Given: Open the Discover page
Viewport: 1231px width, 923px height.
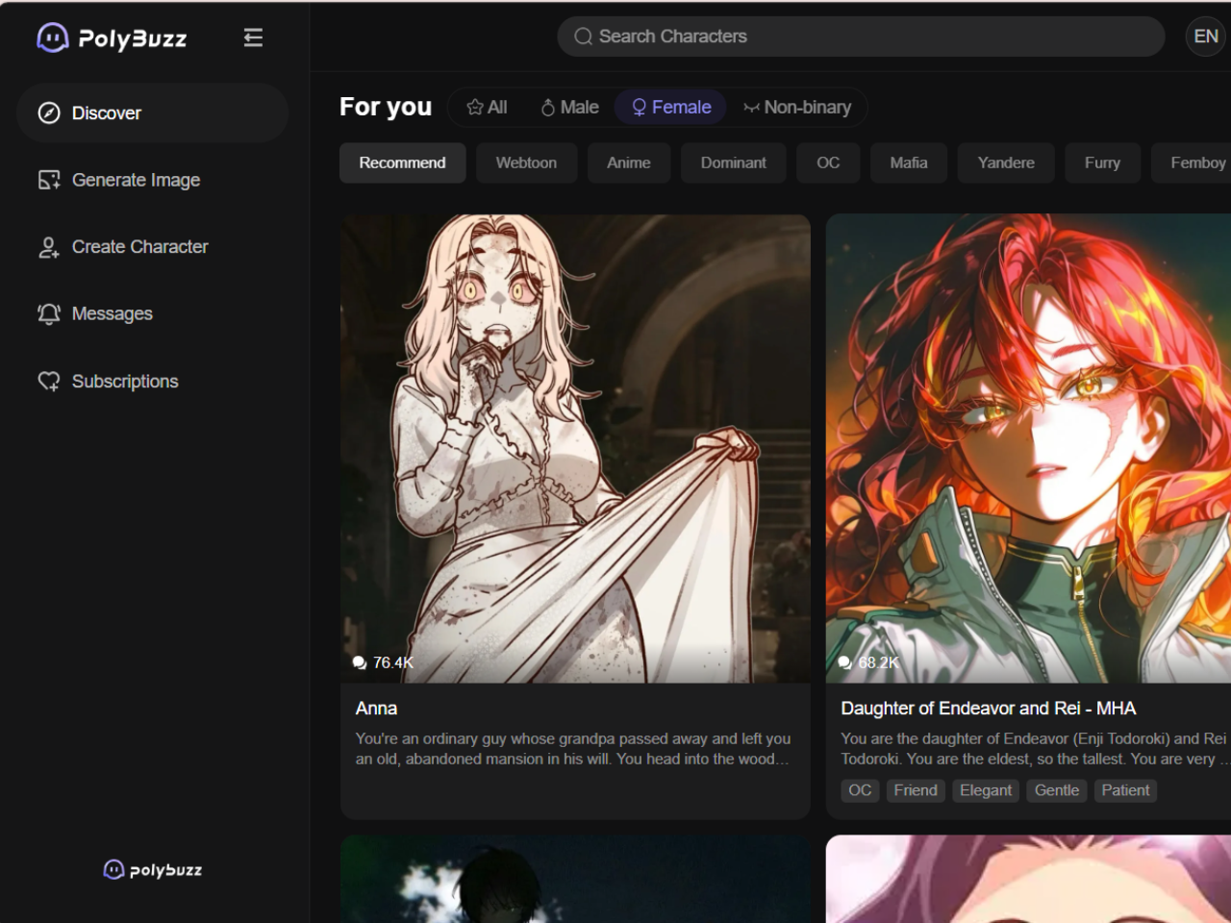Looking at the screenshot, I should click(x=153, y=113).
